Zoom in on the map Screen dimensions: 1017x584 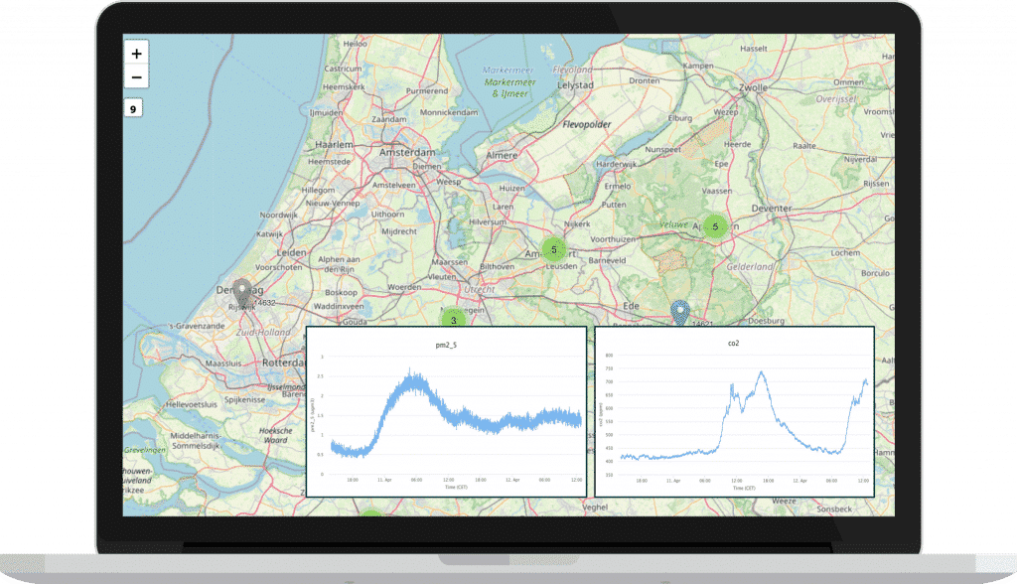pos(136,54)
